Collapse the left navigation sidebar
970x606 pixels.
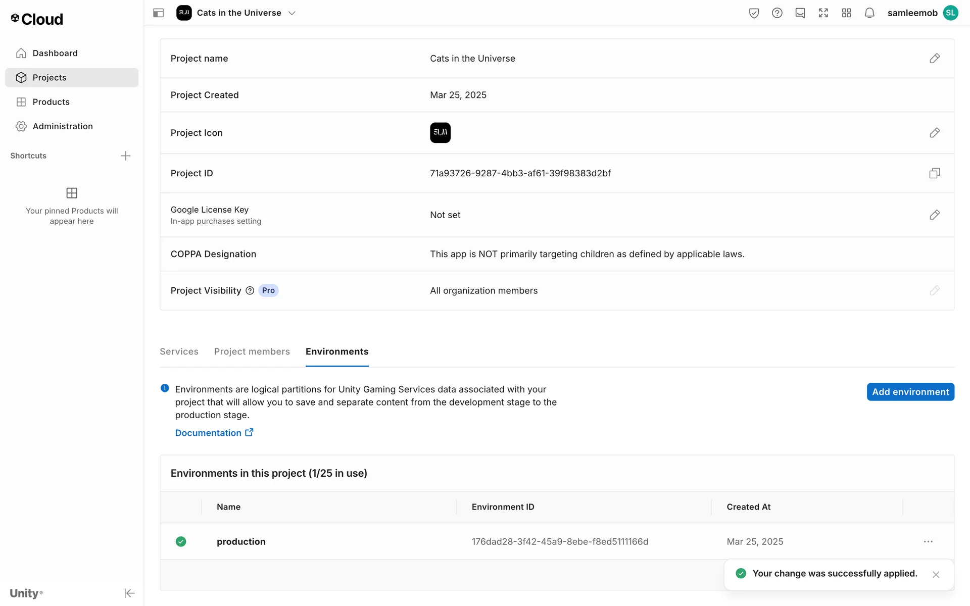point(129,593)
